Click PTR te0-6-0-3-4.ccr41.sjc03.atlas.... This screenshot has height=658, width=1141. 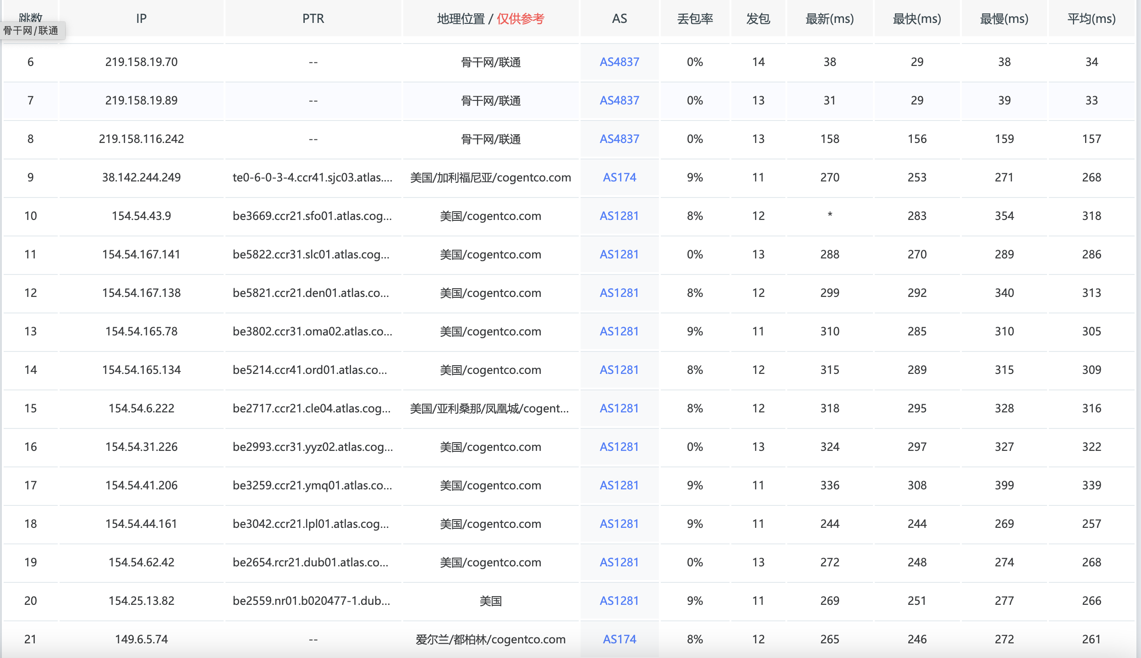coord(313,177)
